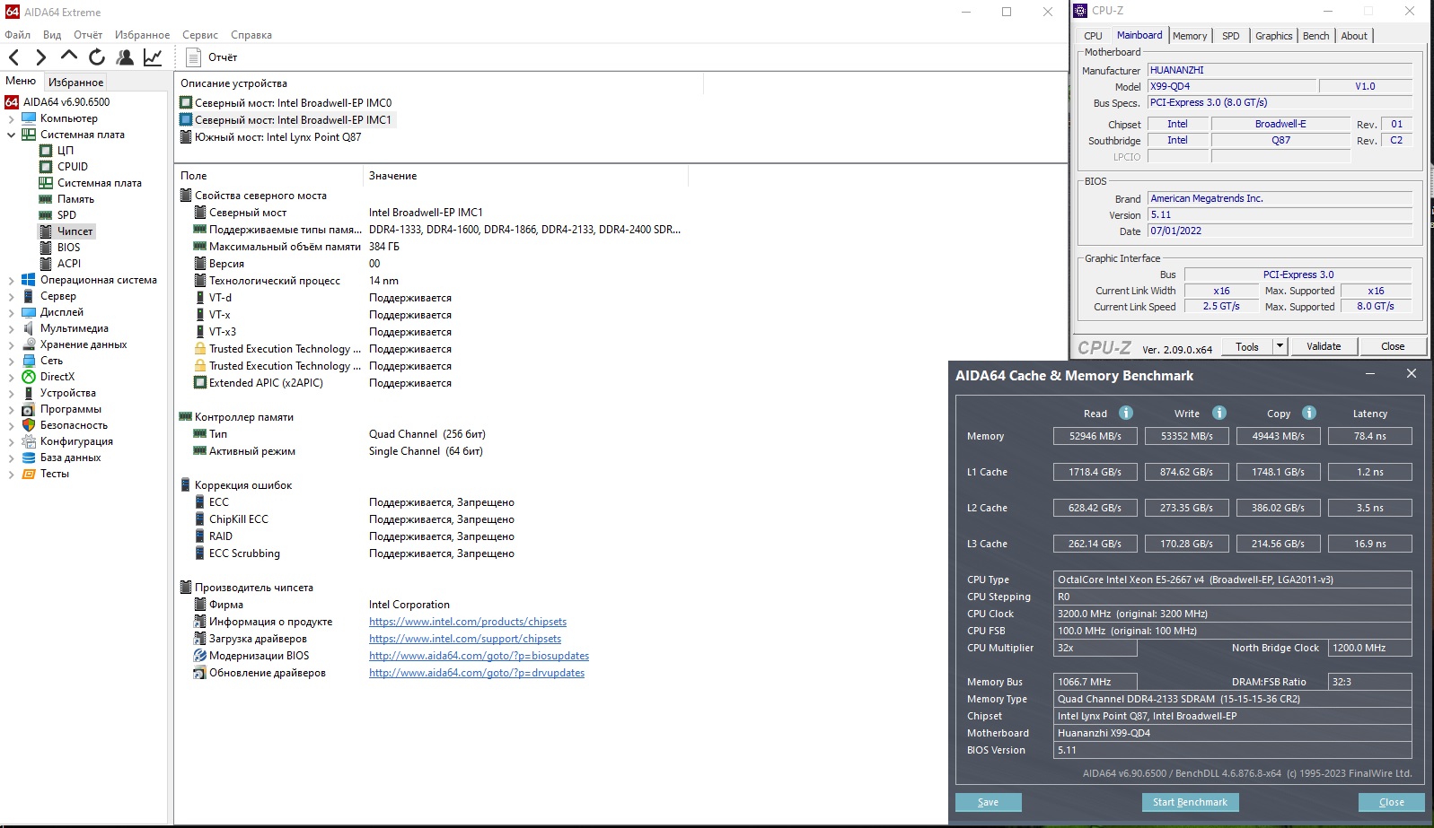Image resolution: width=1434 pixels, height=828 pixels.
Task: Select SPD in the AIDA64 tree
Action: 66,215
